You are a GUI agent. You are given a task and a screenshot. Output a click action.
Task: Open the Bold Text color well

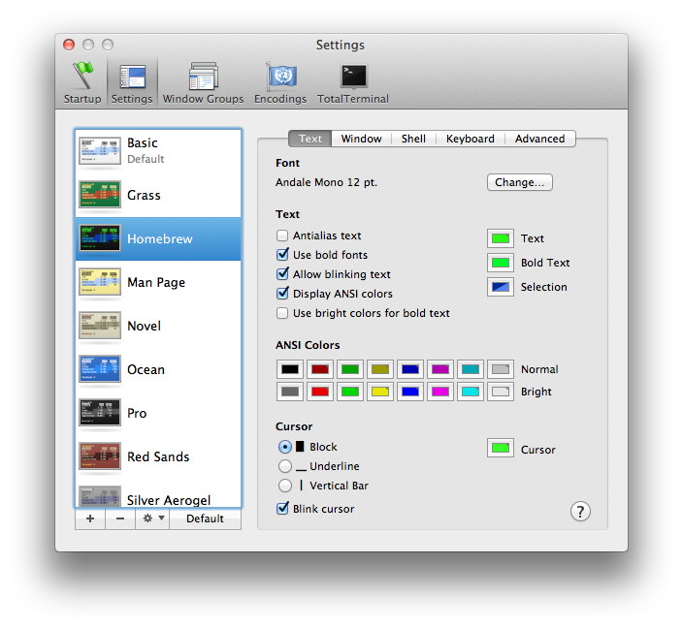pos(500,263)
